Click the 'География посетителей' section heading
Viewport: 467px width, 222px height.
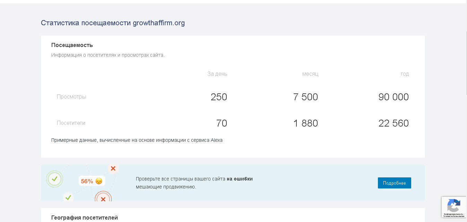[85, 218]
